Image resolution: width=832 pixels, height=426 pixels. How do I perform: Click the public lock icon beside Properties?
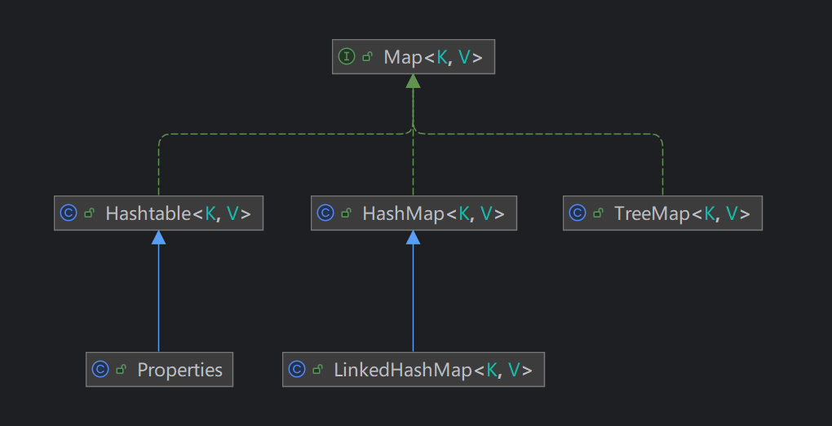tap(122, 371)
